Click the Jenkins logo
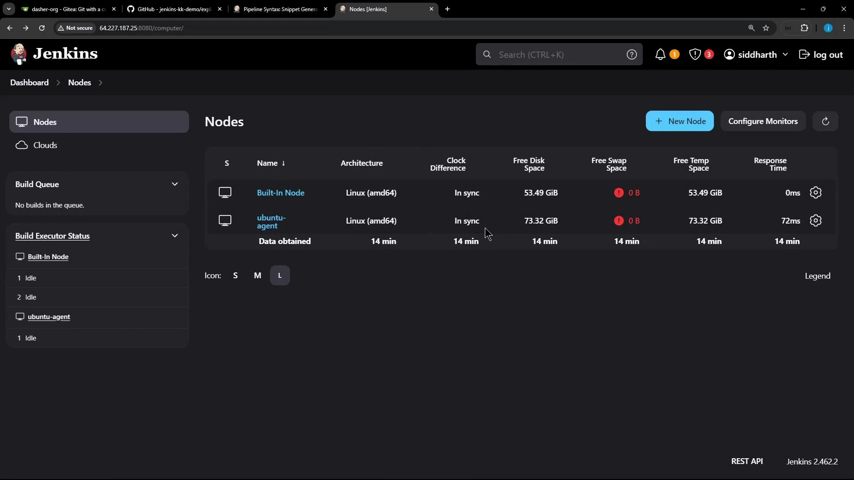 19,53
